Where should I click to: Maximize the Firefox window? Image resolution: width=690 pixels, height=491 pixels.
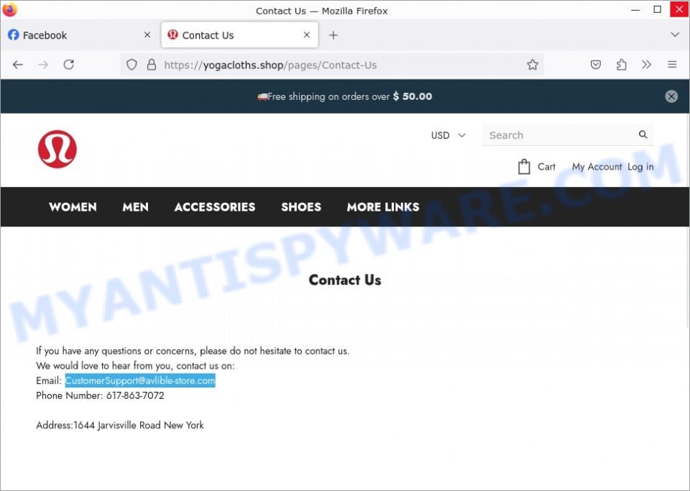click(658, 9)
